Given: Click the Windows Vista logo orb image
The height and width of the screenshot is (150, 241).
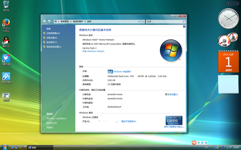Looking at the screenshot, I should [x=171, y=50].
